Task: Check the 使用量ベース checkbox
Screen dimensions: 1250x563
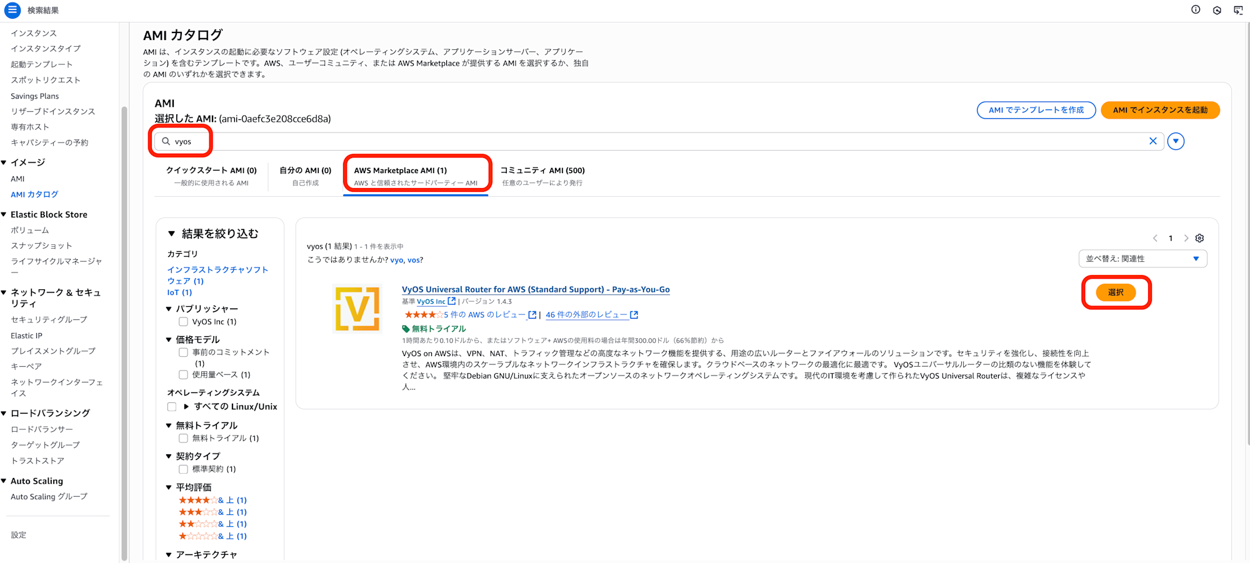Action: [183, 375]
